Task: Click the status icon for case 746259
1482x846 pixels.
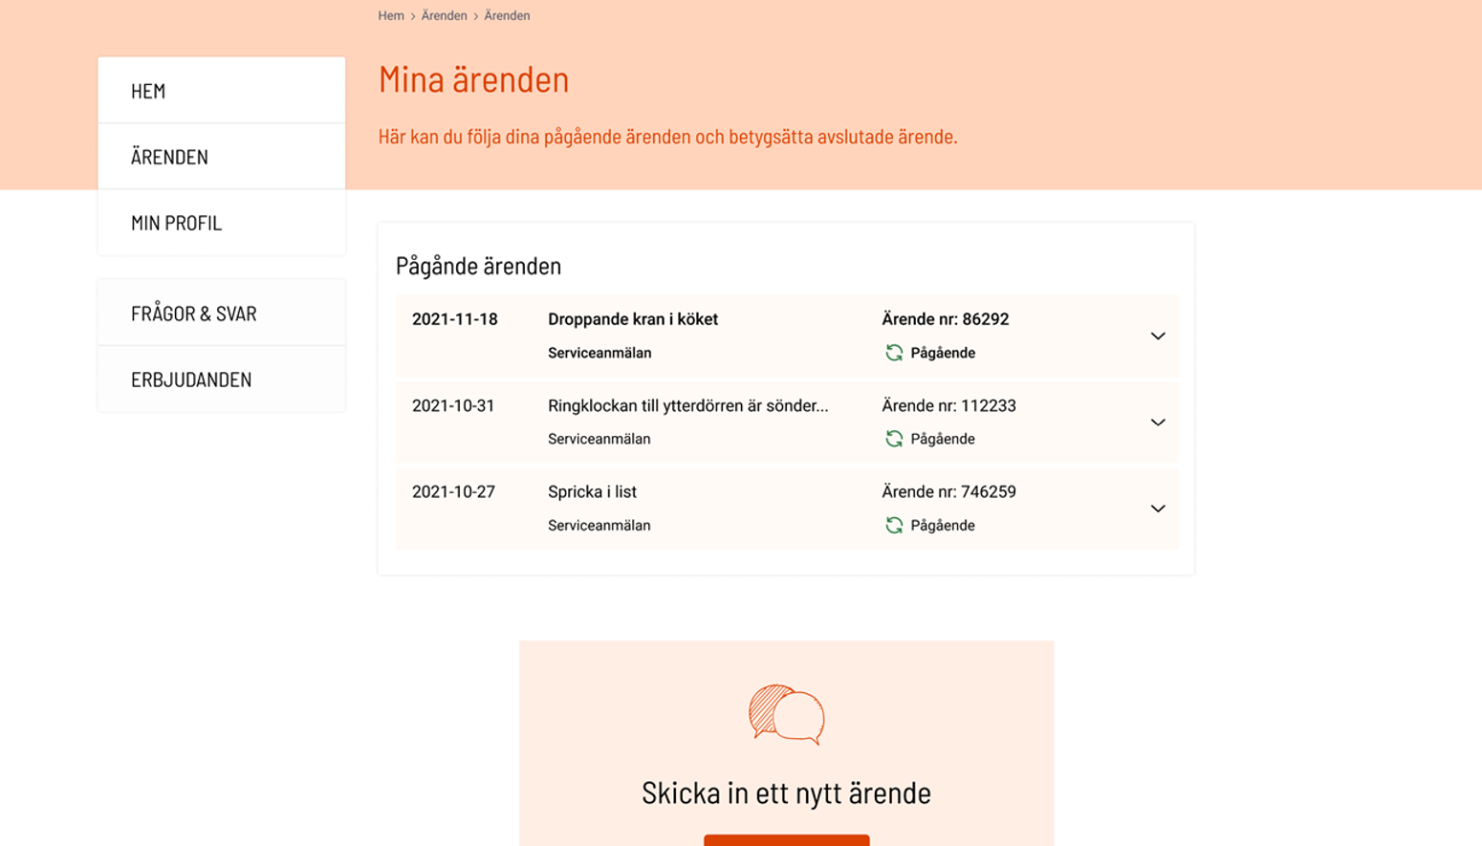Action: pyautogui.click(x=894, y=525)
